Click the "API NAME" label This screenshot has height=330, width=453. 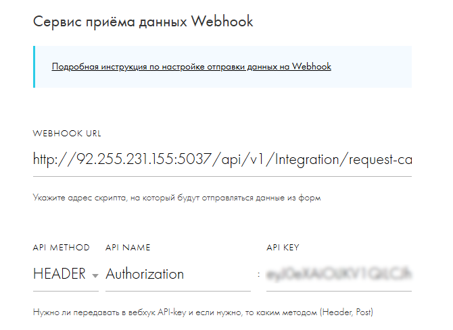(128, 248)
